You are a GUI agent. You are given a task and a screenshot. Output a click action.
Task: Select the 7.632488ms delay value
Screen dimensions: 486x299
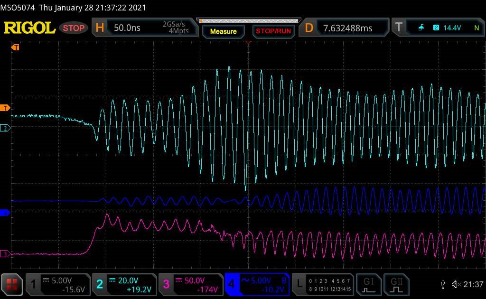[348, 28]
